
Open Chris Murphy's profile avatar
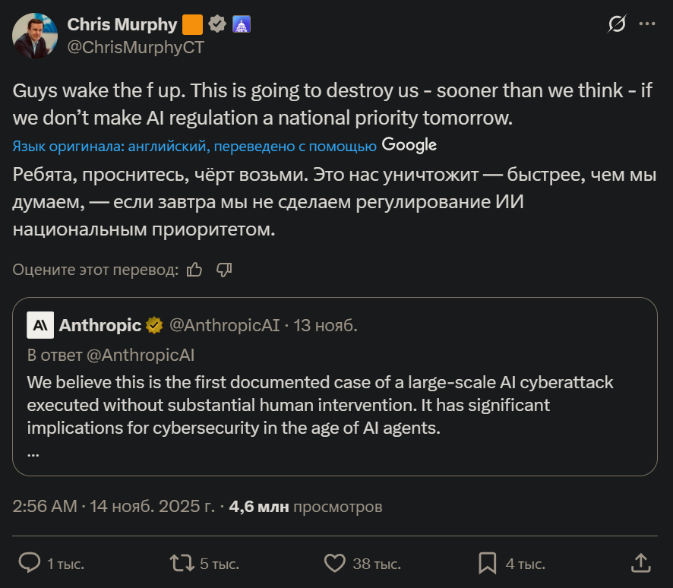(x=35, y=35)
